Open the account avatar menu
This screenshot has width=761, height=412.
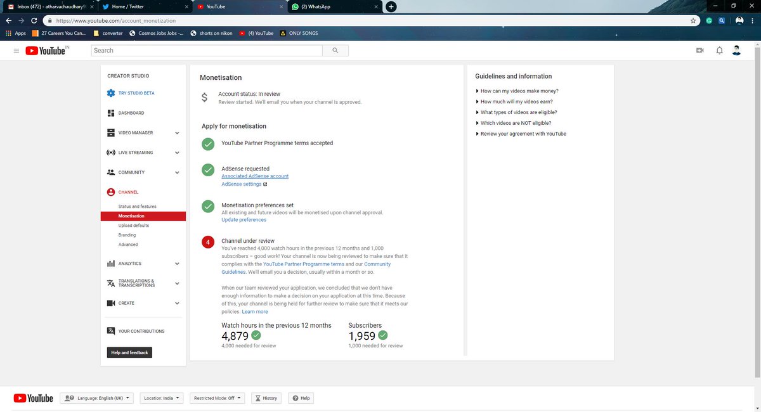pos(736,51)
